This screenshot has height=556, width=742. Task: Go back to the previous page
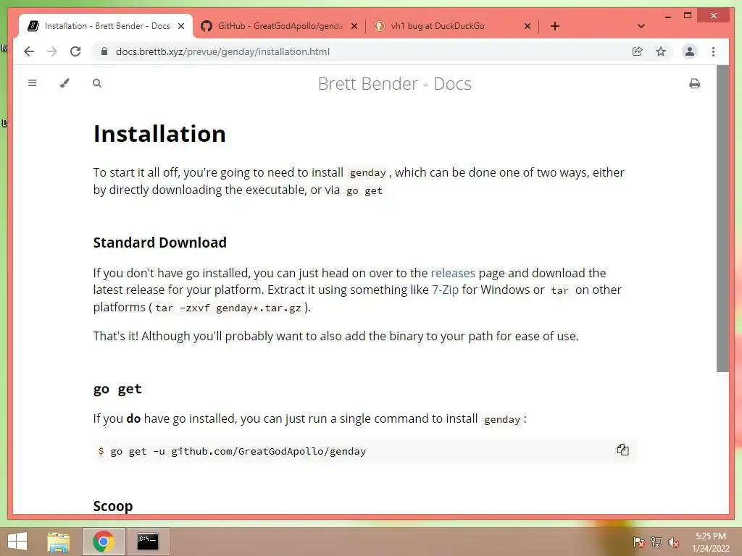29,51
